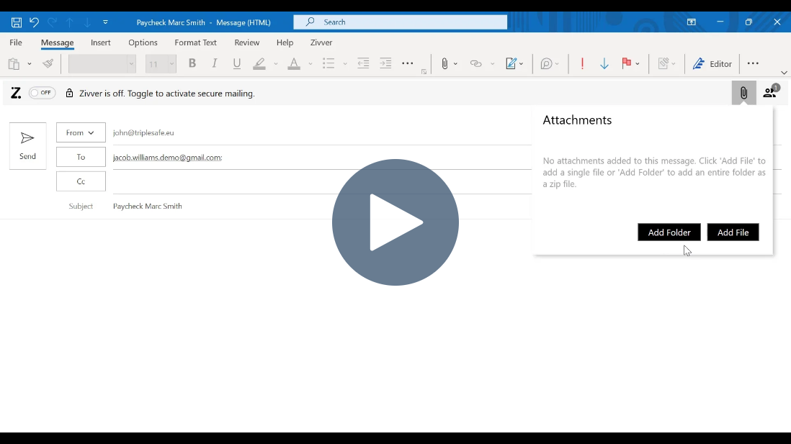
Task: Click the Add File button
Action: pyautogui.click(x=733, y=232)
